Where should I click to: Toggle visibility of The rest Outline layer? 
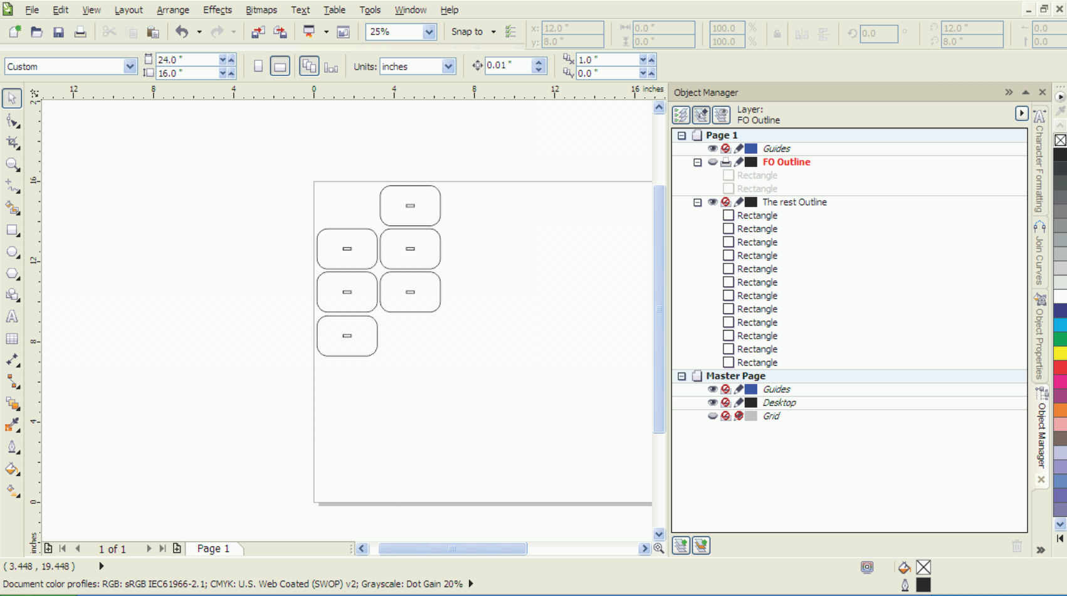712,202
